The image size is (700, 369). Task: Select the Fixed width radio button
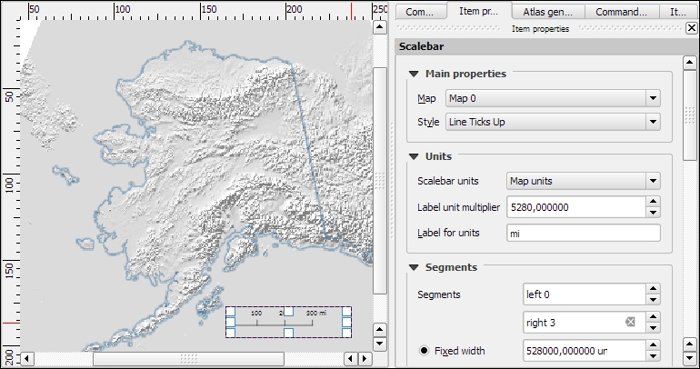(x=423, y=351)
